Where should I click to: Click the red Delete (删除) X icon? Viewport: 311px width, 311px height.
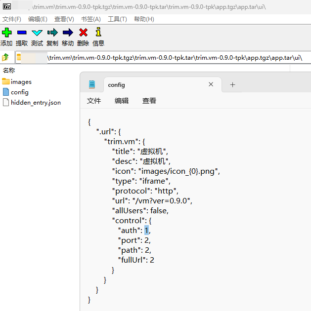click(x=83, y=33)
